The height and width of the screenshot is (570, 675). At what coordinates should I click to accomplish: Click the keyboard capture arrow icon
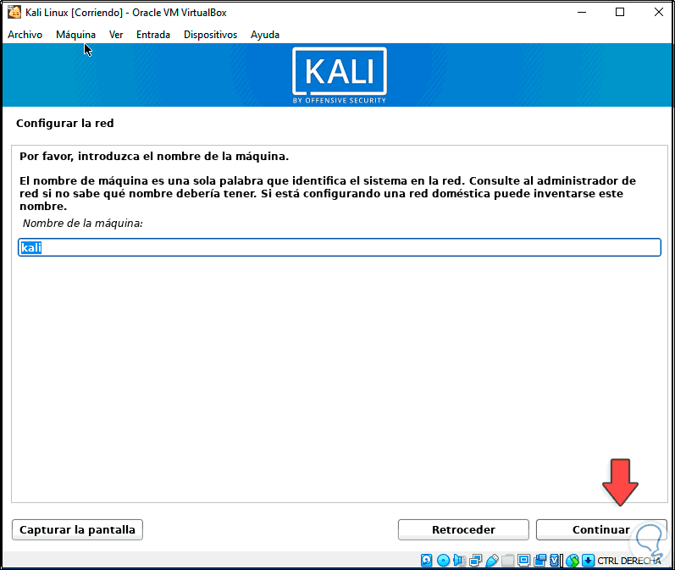tap(588, 560)
